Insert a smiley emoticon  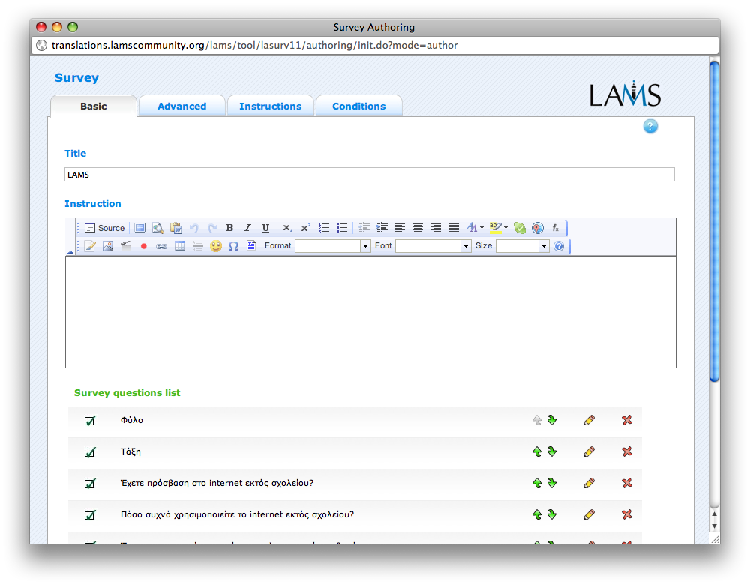coord(216,246)
